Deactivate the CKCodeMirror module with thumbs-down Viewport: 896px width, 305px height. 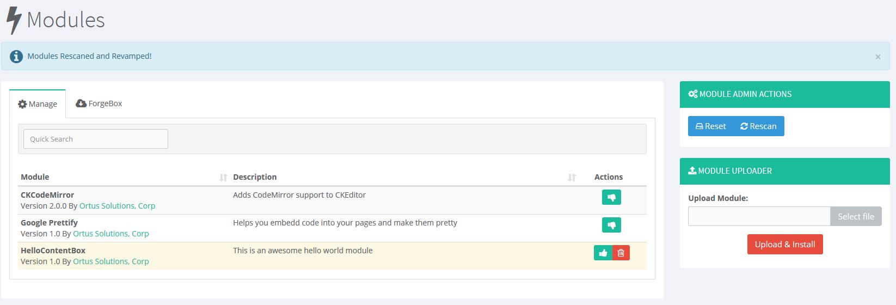point(611,197)
